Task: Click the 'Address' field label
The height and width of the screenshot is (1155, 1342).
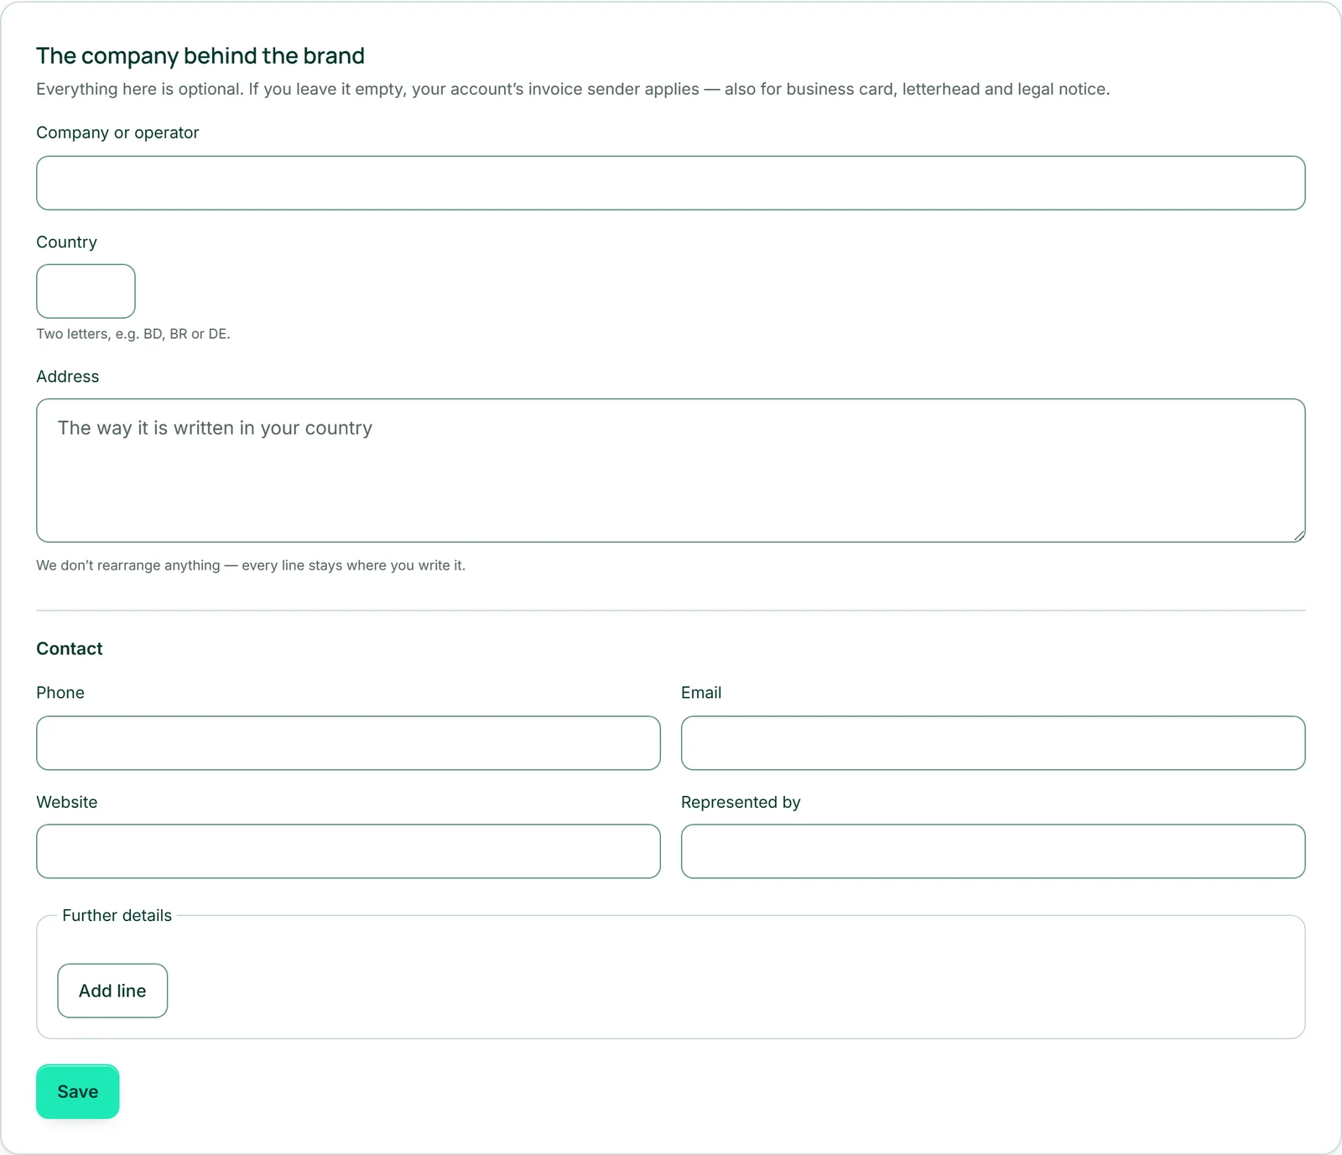Action: point(67,377)
